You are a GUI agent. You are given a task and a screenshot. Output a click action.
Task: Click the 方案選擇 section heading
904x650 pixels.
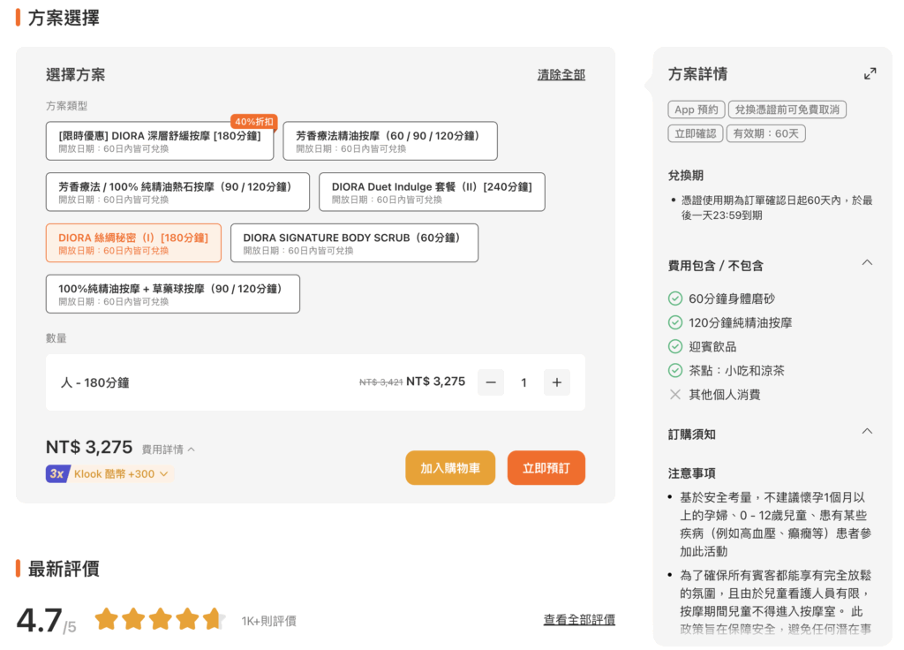(64, 18)
